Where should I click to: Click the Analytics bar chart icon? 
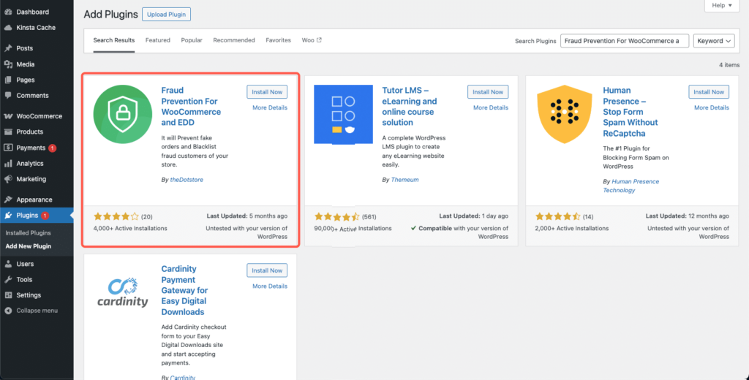coord(8,164)
